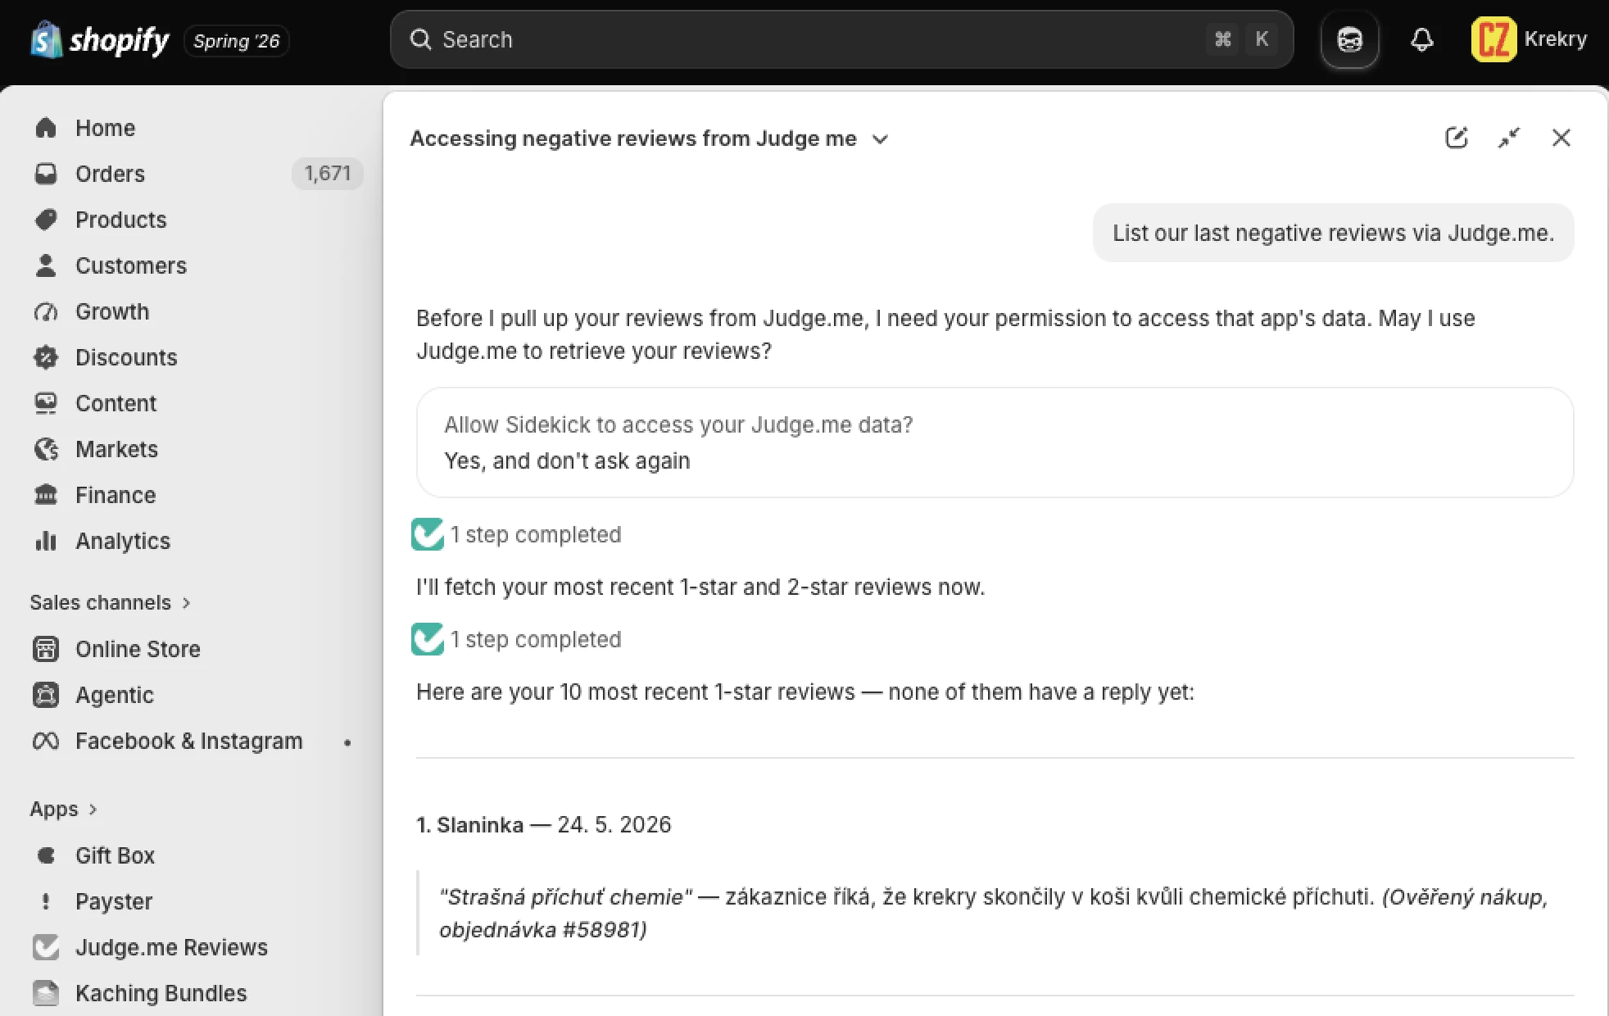Open the notifications bell
The width and height of the screenshot is (1609, 1016).
[1422, 39]
